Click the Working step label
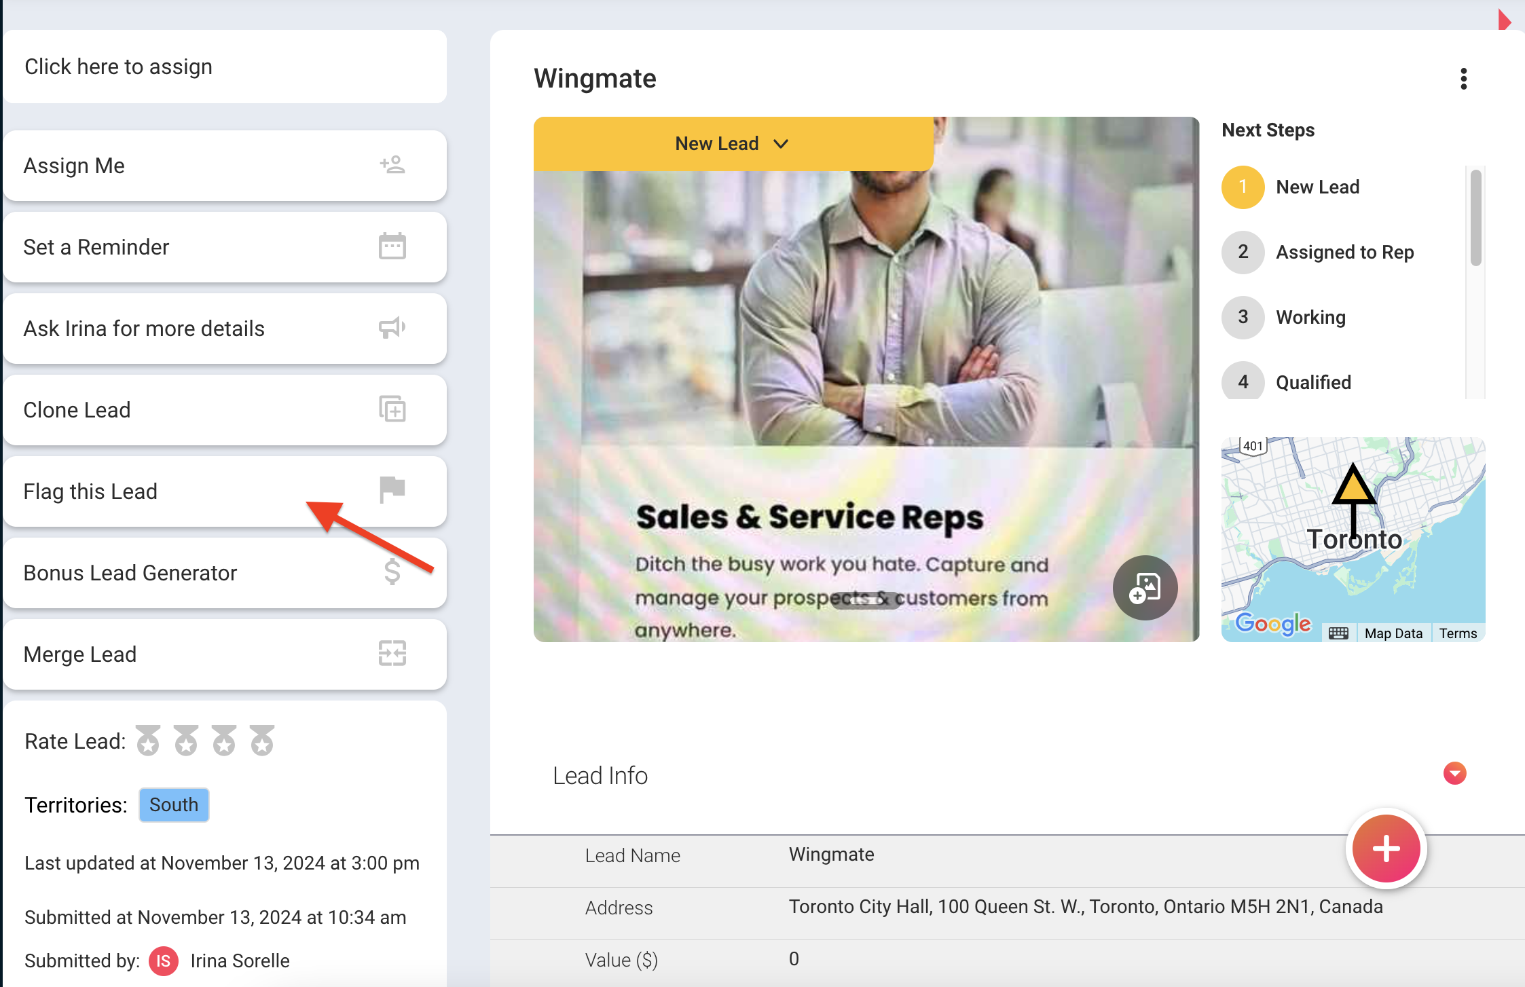Image resolution: width=1525 pixels, height=987 pixels. pos(1310,317)
